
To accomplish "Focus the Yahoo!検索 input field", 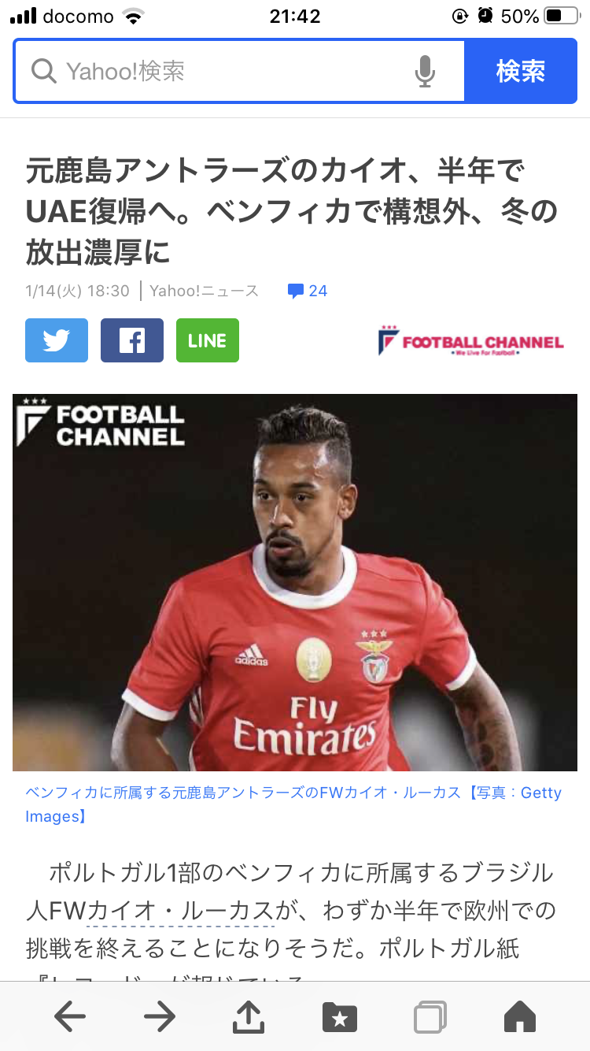I will click(240, 72).
